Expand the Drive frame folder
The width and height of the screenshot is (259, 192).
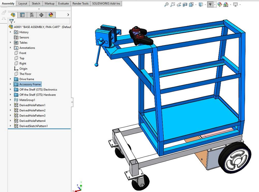pos(10,79)
